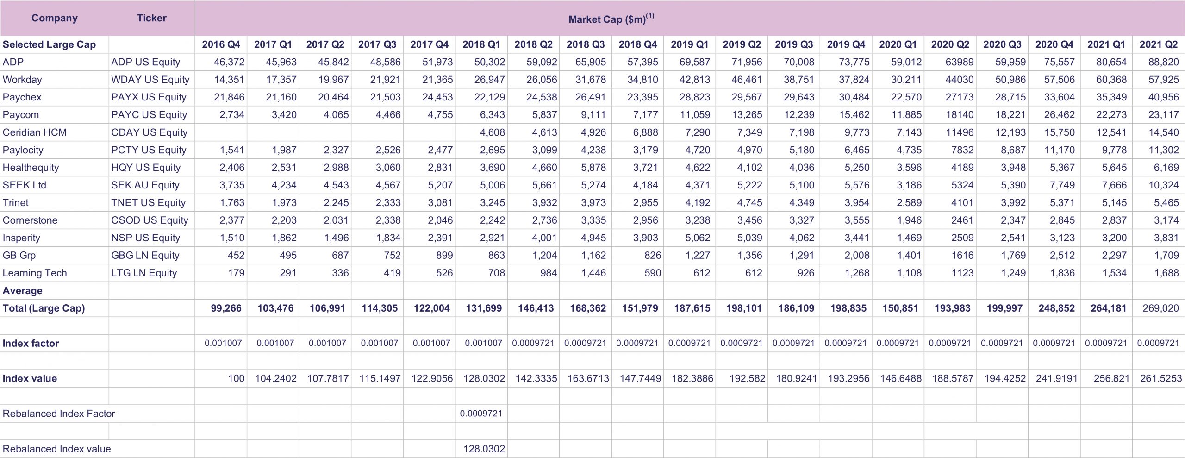Click the 2021 Q2 column header
The height and width of the screenshot is (458, 1185).
[1158, 44]
